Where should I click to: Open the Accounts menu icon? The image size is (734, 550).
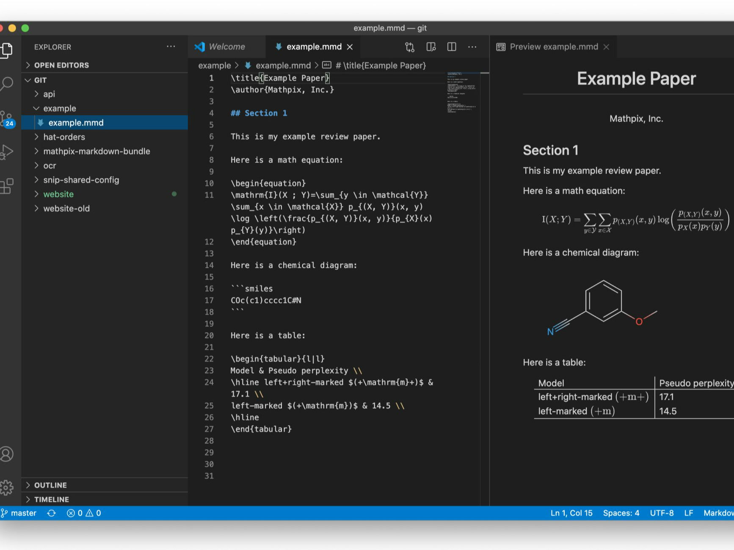point(7,454)
